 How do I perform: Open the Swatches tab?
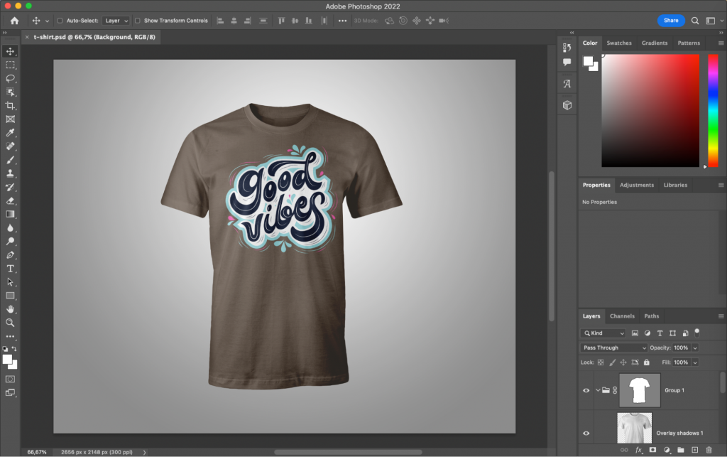tap(618, 43)
